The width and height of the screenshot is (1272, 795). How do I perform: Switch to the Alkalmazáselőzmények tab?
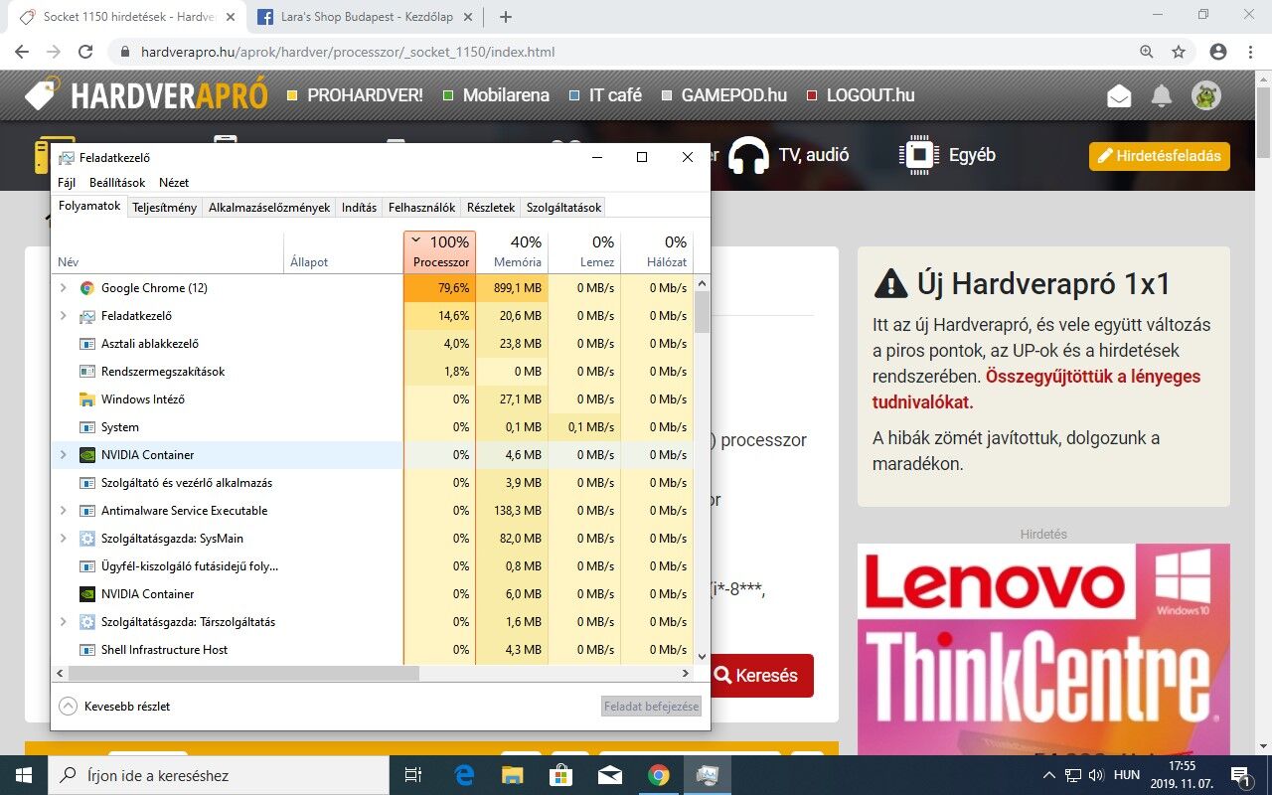(269, 208)
